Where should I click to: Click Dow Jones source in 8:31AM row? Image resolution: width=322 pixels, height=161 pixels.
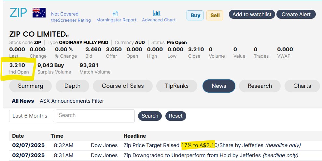click(x=104, y=155)
